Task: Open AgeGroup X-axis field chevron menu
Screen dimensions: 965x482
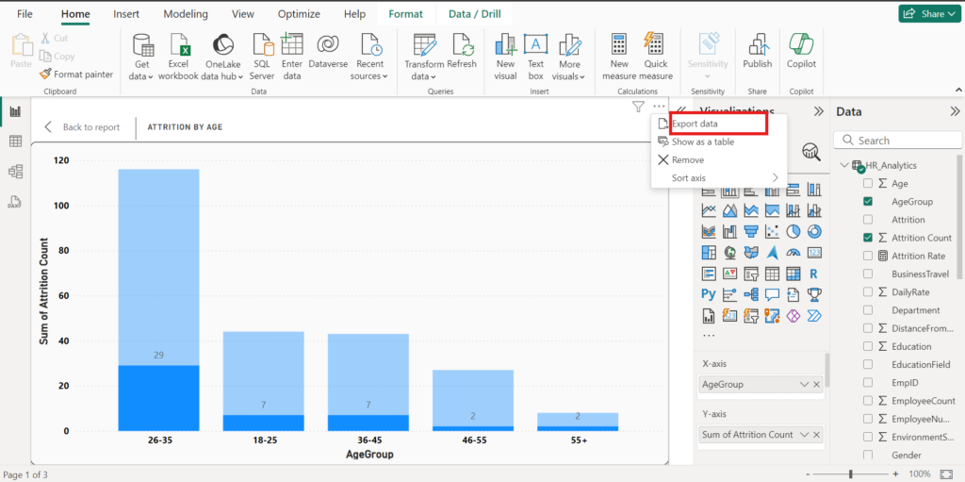Action: pos(804,385)
